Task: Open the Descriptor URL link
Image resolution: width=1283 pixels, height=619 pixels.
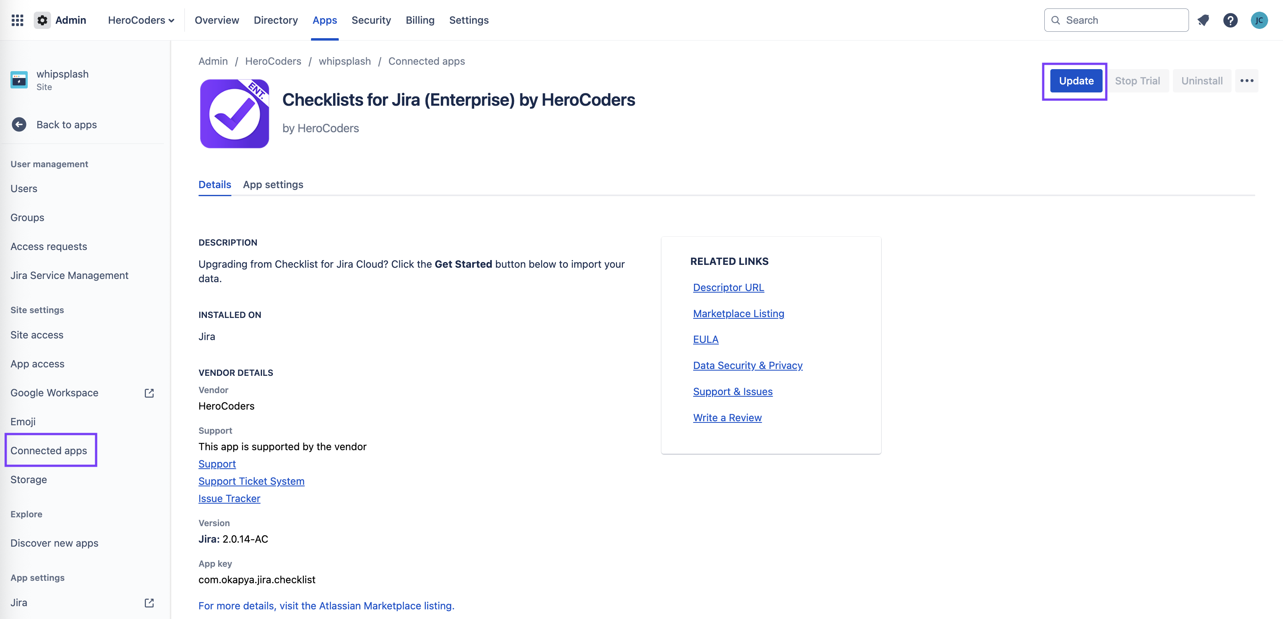Action: (728, 287)
